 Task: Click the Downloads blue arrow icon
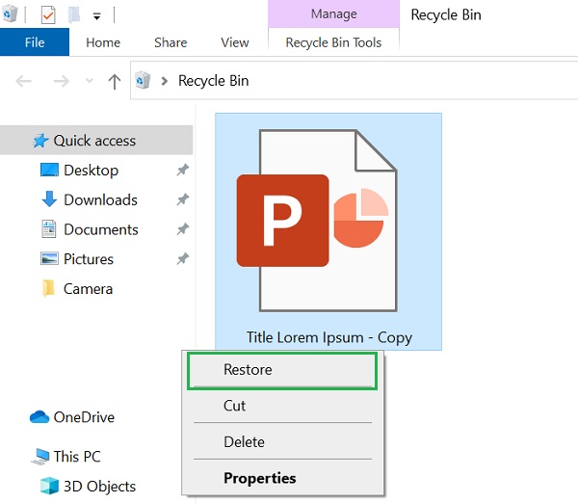pyautogui.click(x=49, y=199)
